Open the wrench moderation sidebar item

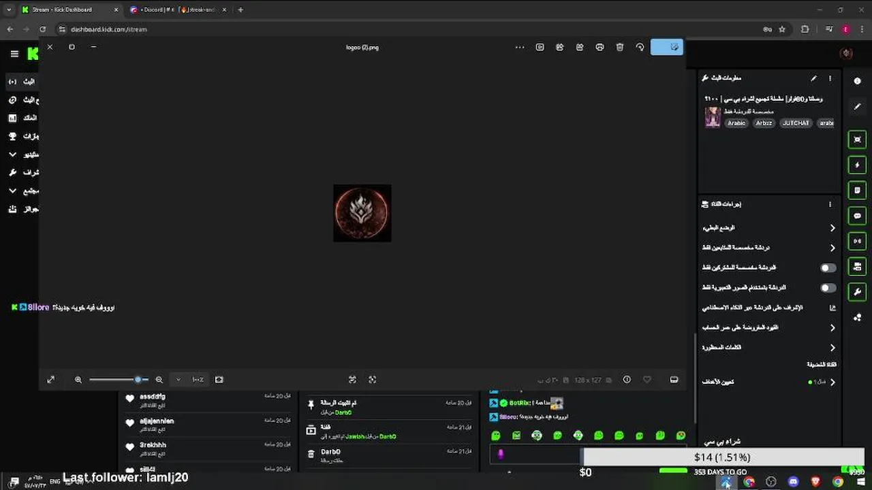[22, 173]
